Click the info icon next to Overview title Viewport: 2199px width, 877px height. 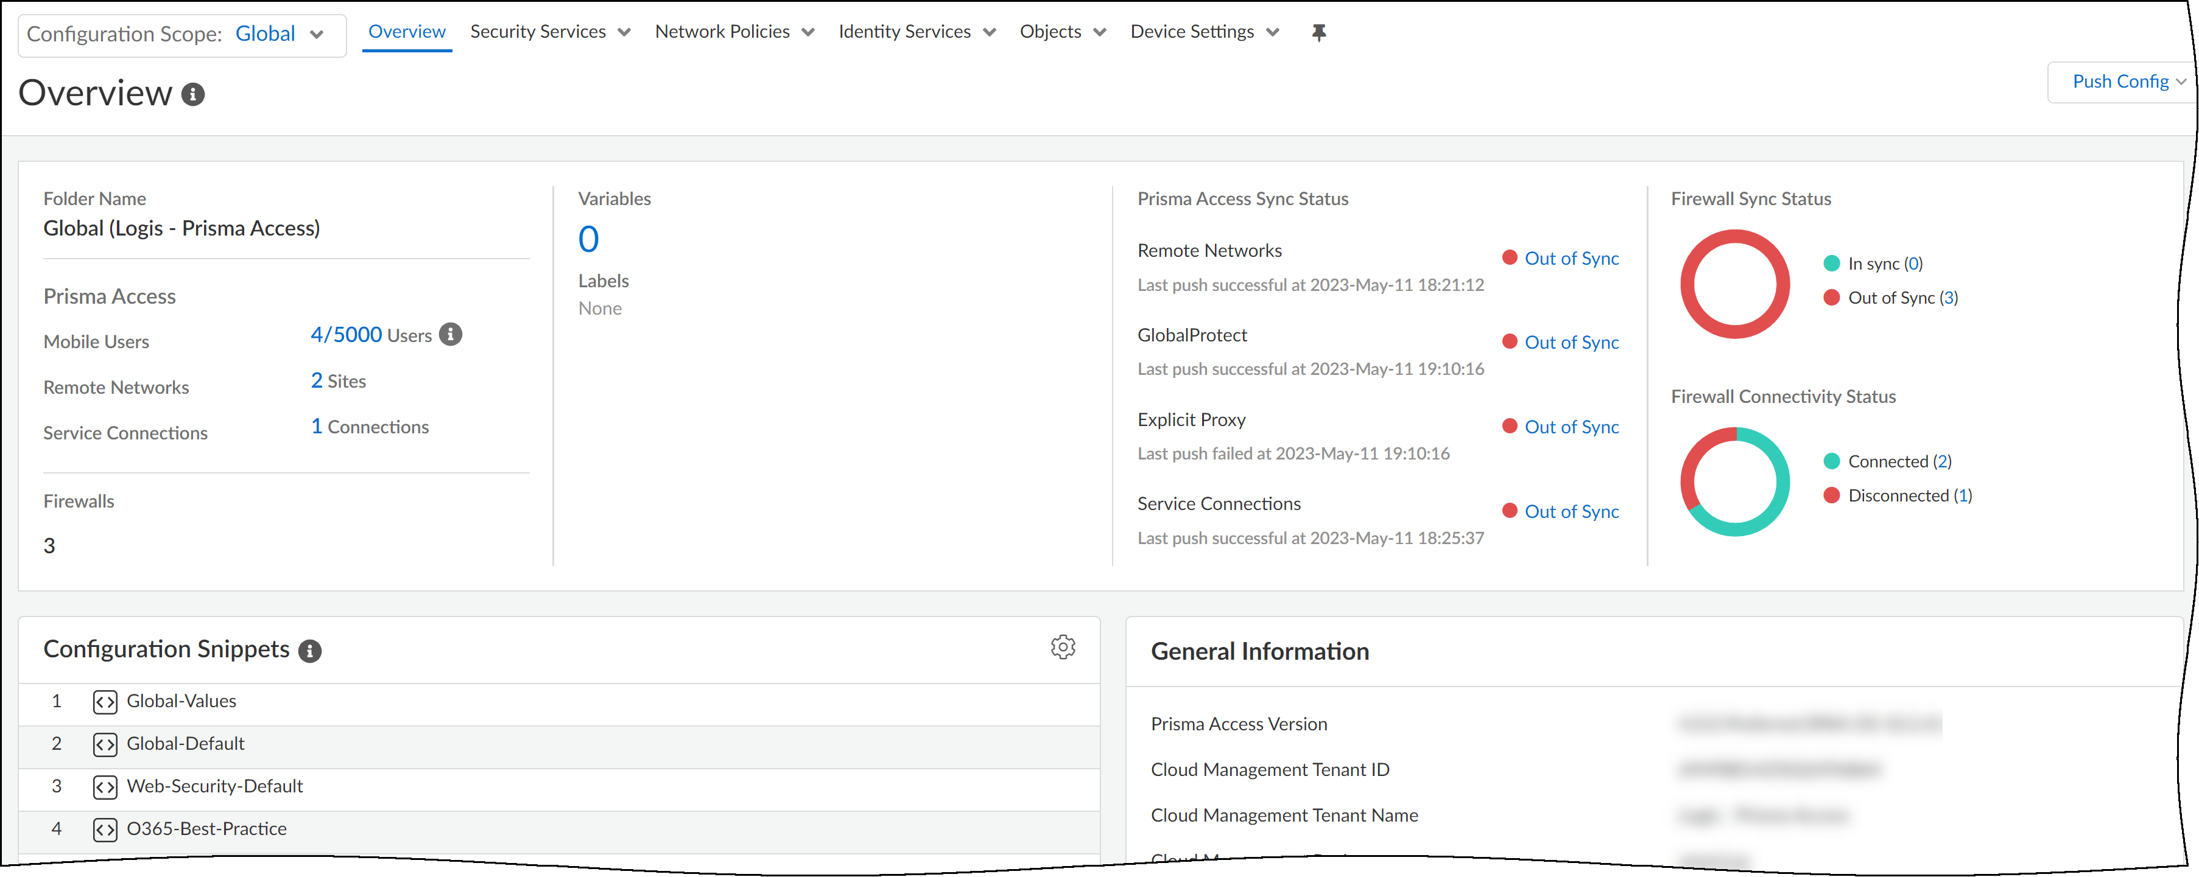tap(193, 95)
